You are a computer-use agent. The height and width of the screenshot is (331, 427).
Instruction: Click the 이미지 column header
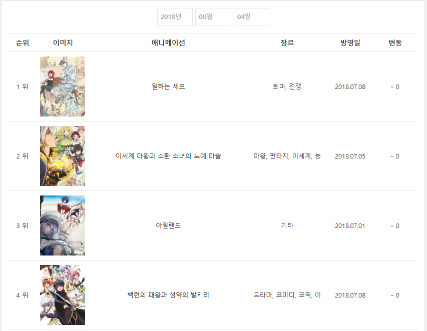pos(63,42)
